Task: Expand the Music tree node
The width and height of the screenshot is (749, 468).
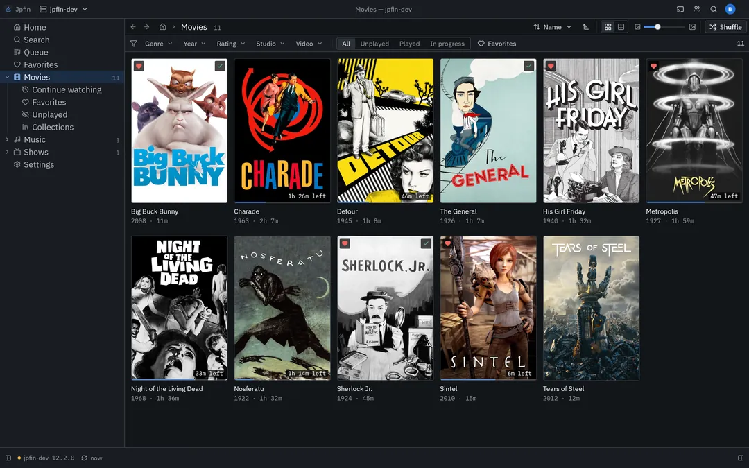Action: coord(7,139)
